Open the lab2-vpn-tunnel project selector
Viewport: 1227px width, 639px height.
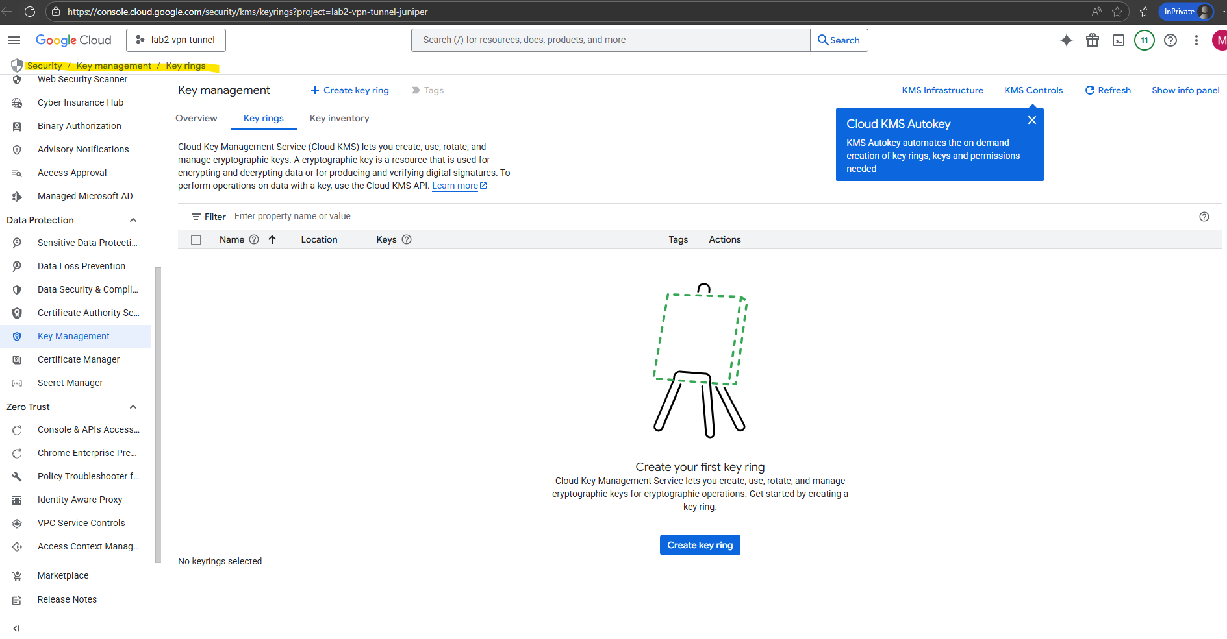176,40
